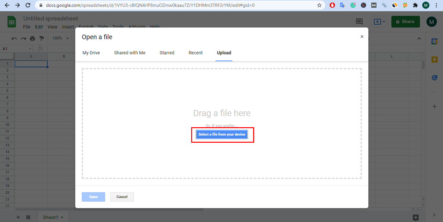Image resolution: width=443 pixels, height=222 pixels.
Task: Open Google Keep notes in the sidebar
Action: tap(435, 60)
